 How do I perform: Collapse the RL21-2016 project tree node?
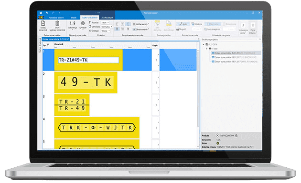(204, 44)
